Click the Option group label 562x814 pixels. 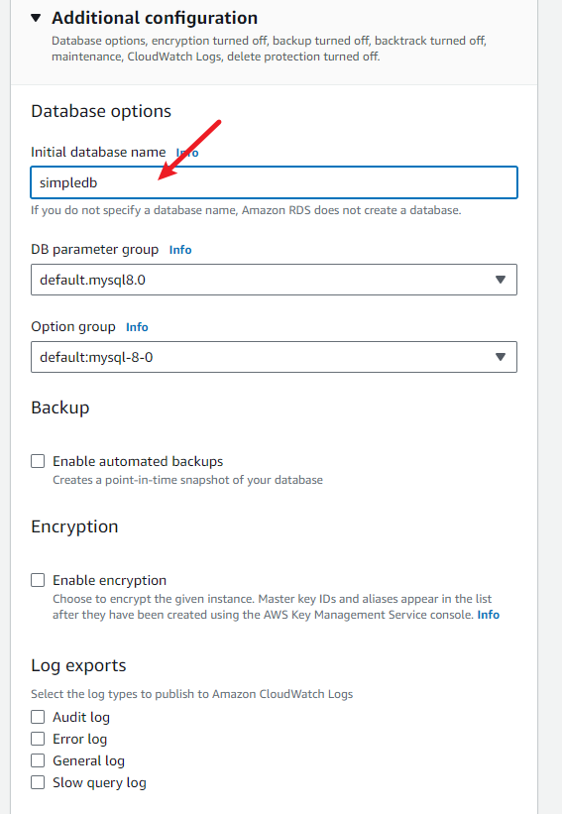pyautogui.click(x=73, y=327)
